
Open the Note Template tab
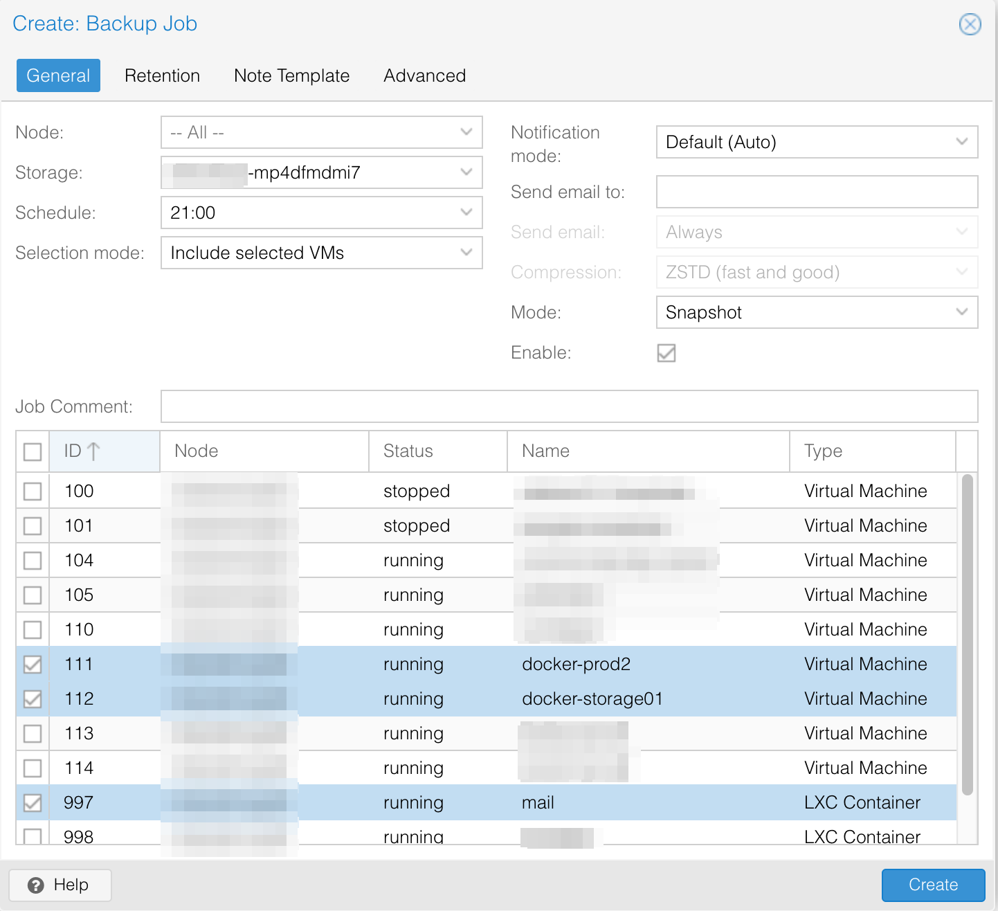pos(291,75)
